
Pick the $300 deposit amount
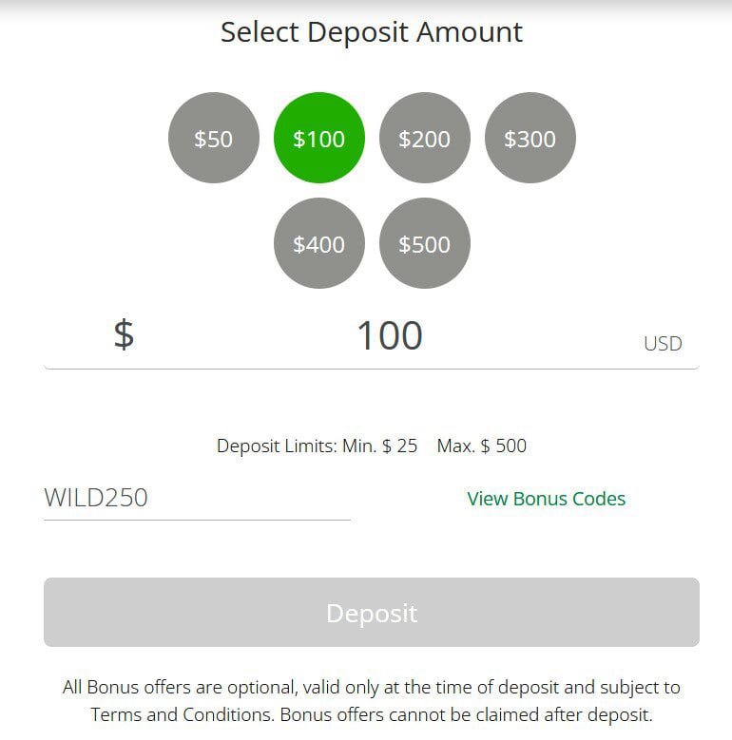point(530,139)
